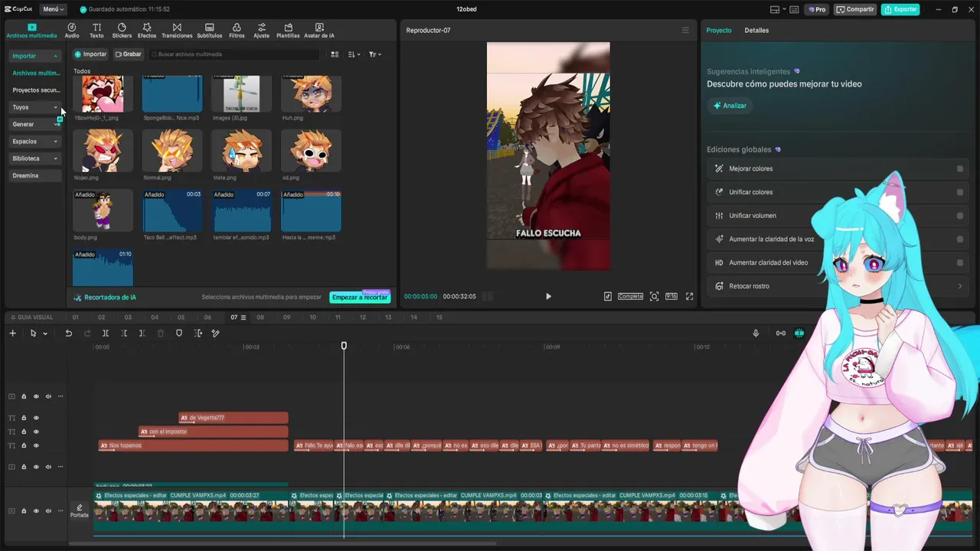Toggle the Mejorar colores checkbox
Screen dimensions: 980x551
(x=960, y=169)
